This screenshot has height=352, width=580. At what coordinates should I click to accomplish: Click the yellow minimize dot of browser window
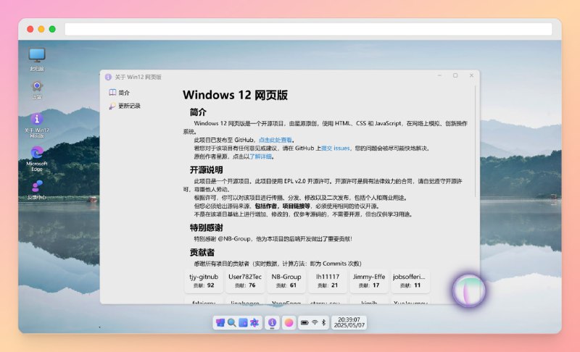click(41, 29)
